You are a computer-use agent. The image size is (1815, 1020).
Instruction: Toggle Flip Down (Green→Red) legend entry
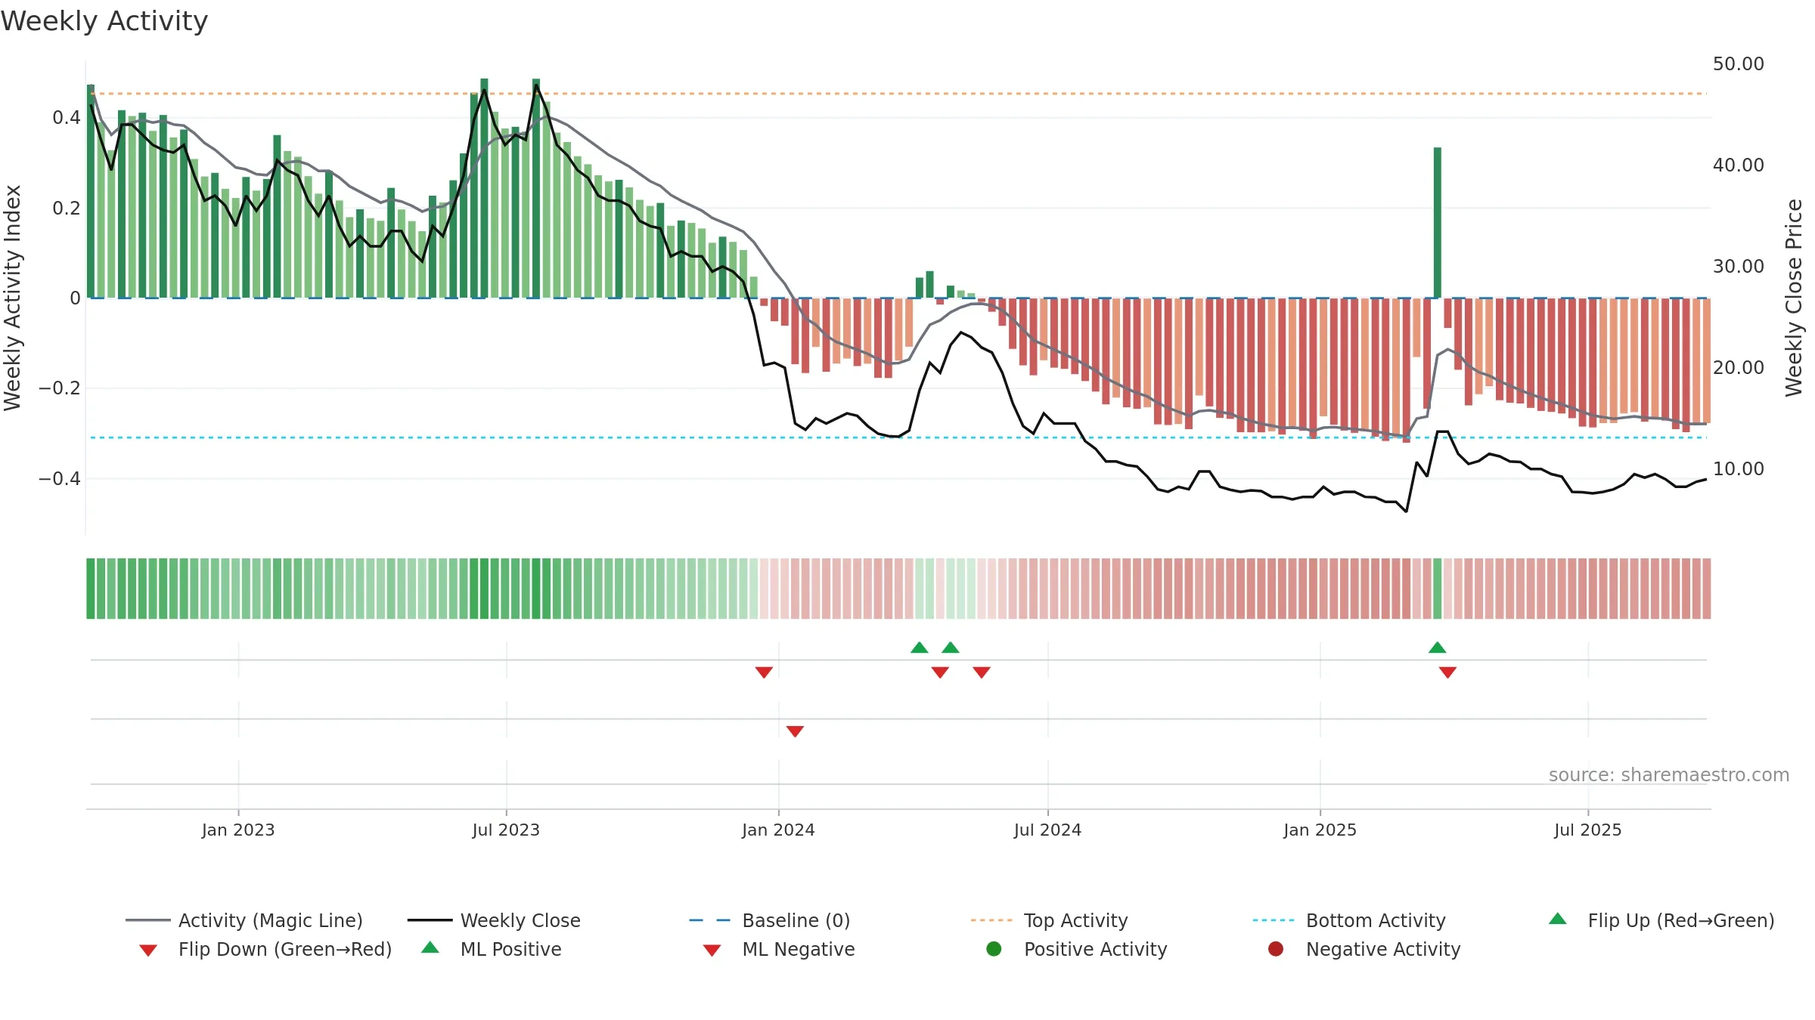[265, 949]
